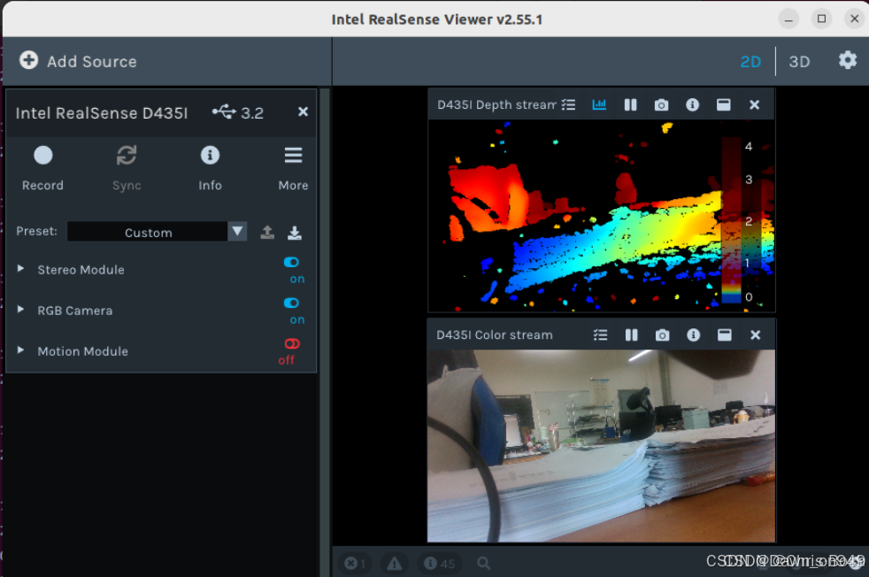This screenshot has height=577, width=869.
Task: Click the Add Source label
Action: 91,62
